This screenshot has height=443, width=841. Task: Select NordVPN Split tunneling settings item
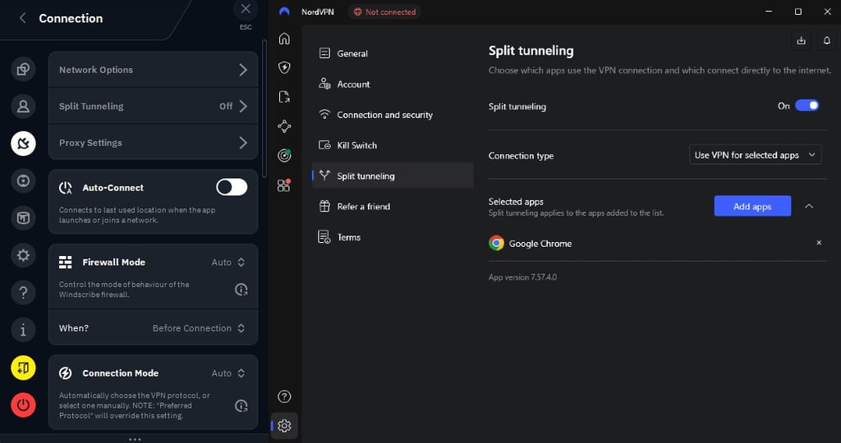(x=393, y=176)
